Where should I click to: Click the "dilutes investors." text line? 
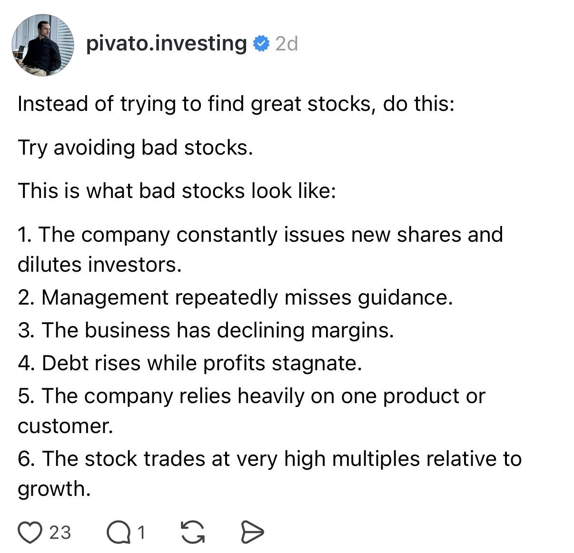tap(99, 265)
